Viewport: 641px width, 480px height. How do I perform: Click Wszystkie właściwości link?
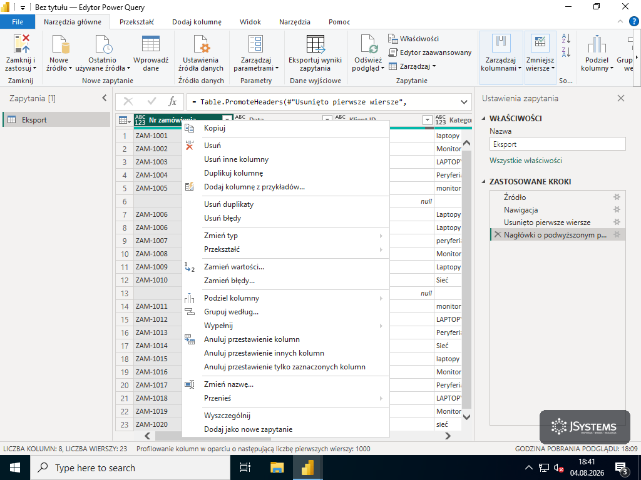[526, 161]
